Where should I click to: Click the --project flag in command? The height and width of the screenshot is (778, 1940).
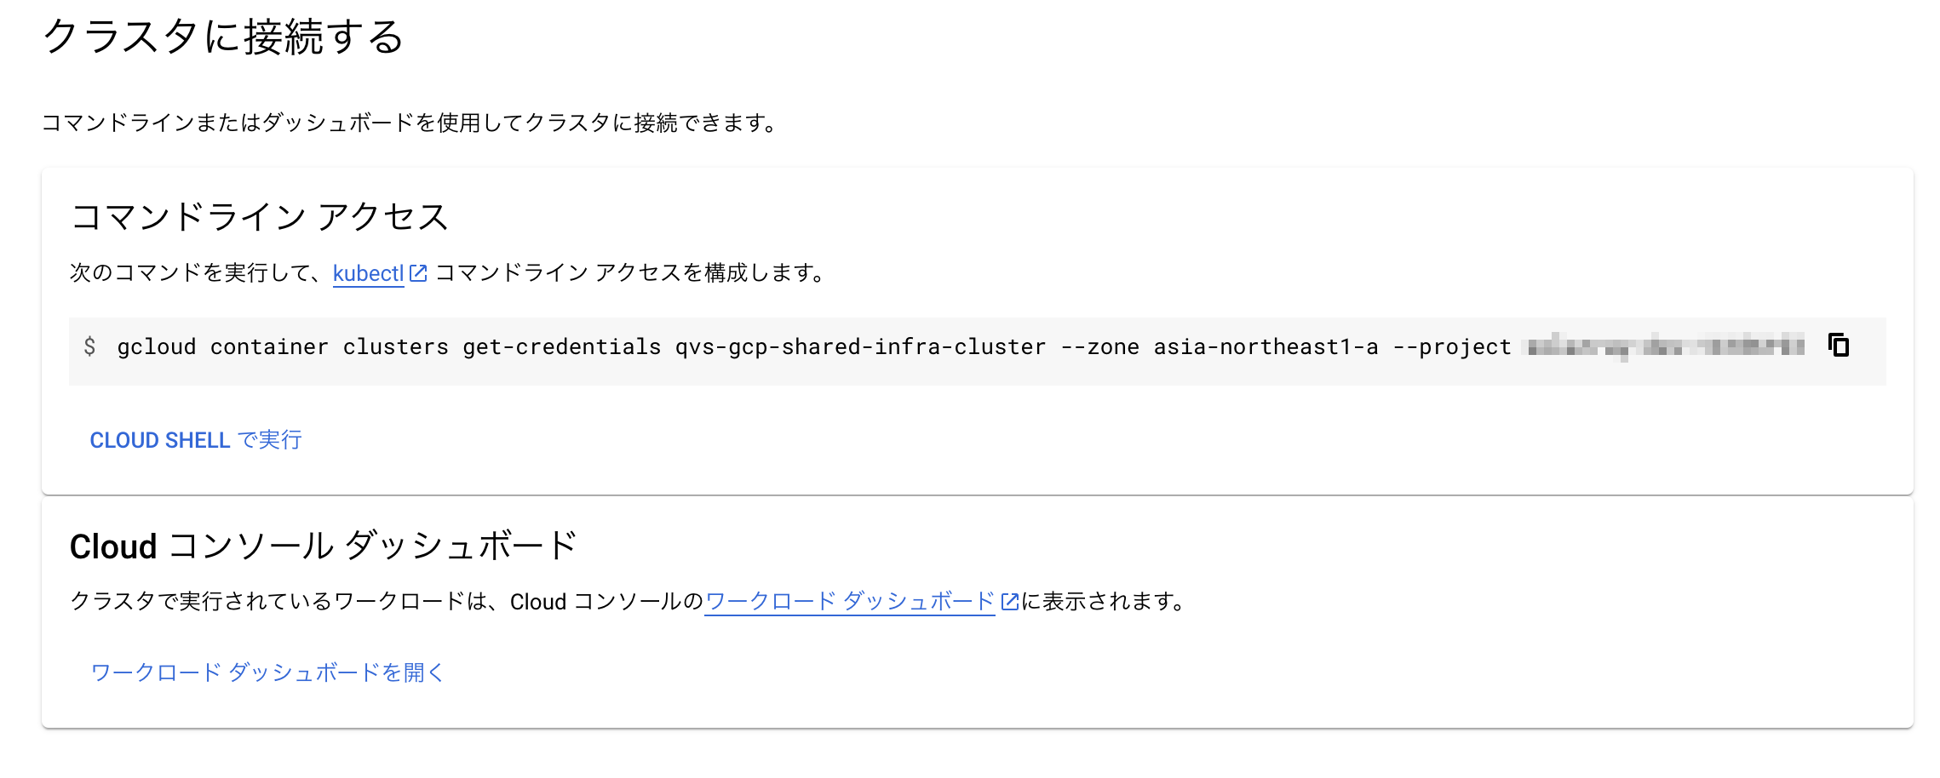click(x=1452, y=347)
